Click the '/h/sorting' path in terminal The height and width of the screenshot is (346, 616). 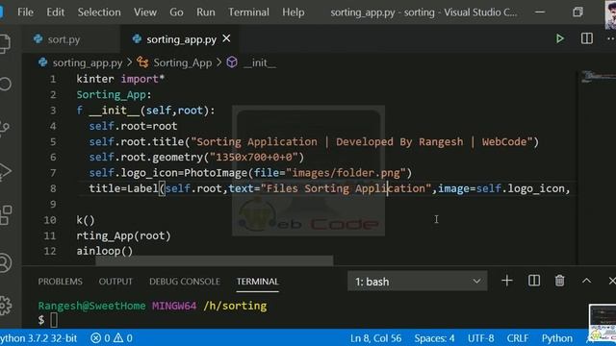tap(235, 306)
